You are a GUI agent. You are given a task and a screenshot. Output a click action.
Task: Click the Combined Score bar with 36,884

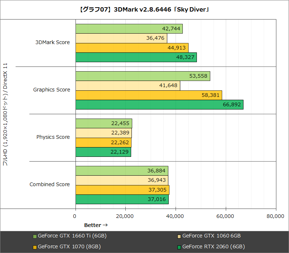(122, 171)
